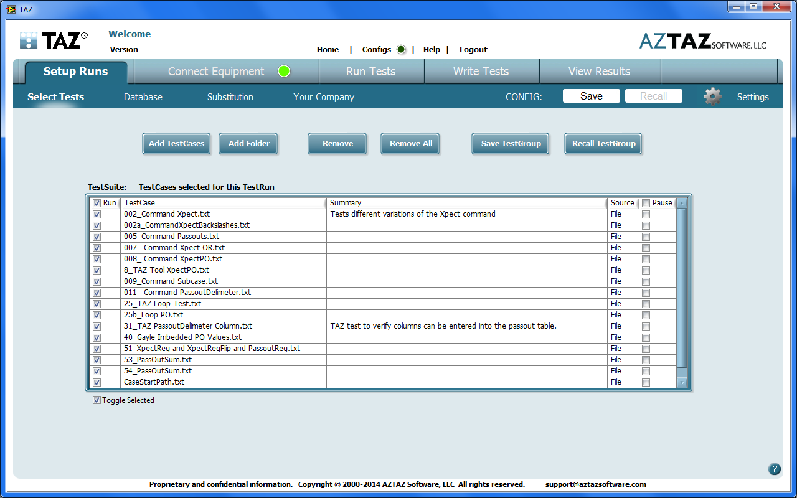The width and height of the screenshot is (797, 498).
Task: Uncheck Run for 002_Command Xpect.txt
Action: (x=97, y=214)
